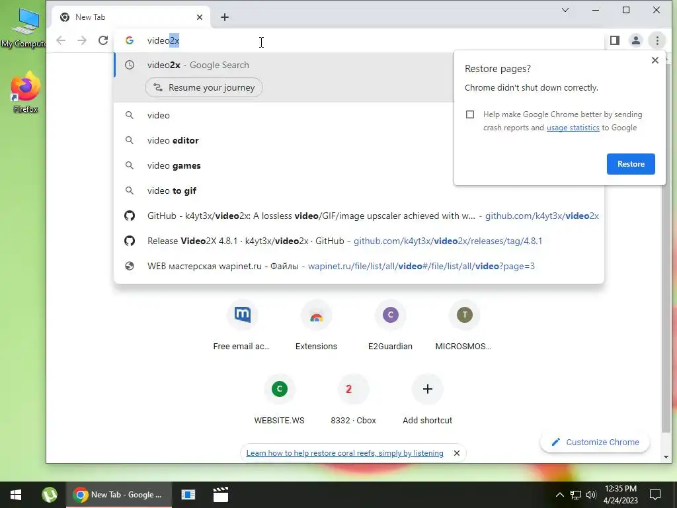677x508 pixels.
Task: Open the usage statistics link
Action: tap(573, 128)
